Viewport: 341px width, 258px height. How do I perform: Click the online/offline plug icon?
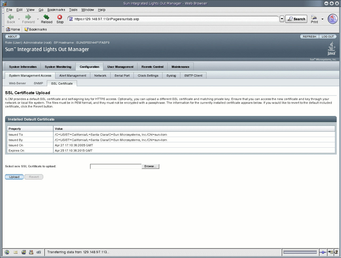pyautogui.click(x=323, y=252)
